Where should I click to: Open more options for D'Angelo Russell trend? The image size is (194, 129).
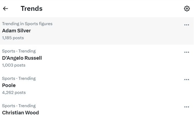(187, 52)
